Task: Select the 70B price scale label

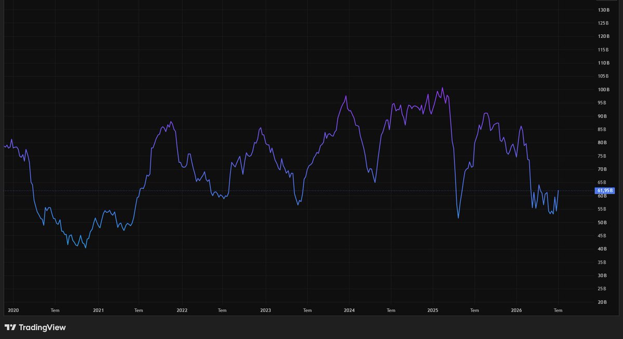Action: [602, 169]
